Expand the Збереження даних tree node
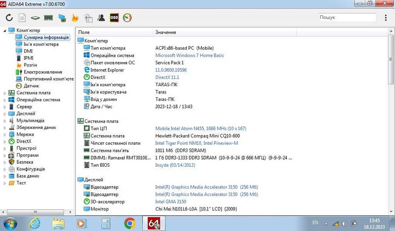This screenshot has height=231, width=395. pyautogui.click(x=4, y=128)
